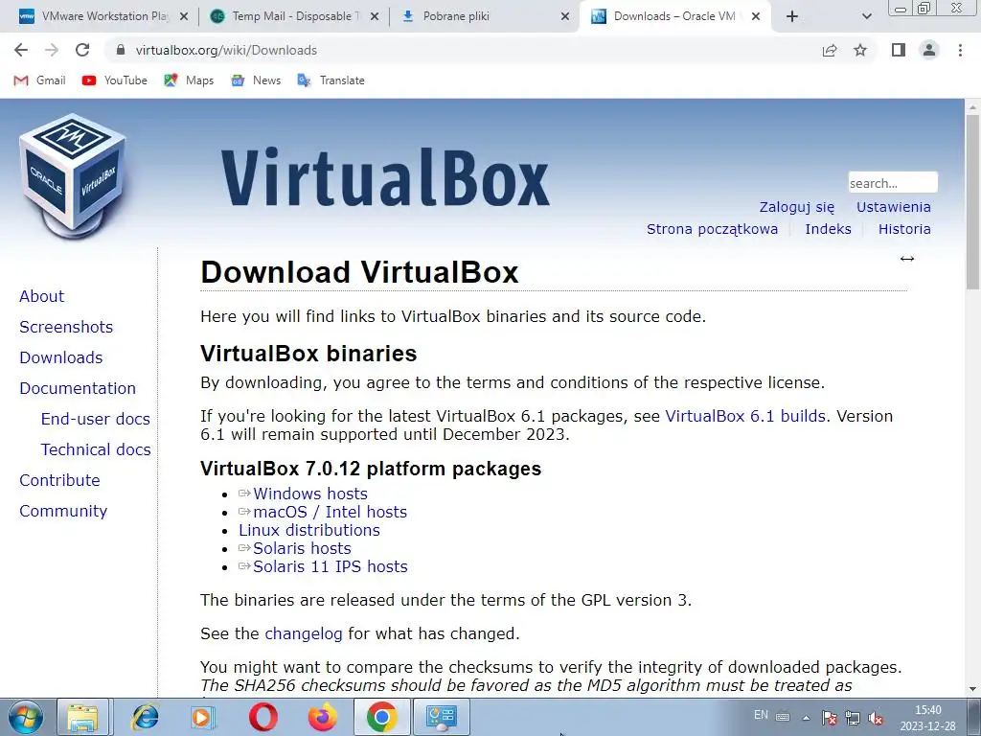The image size is (981, 736).
Task: Click the vertical page scrollbar thumb
Action: tap(972, 200)
